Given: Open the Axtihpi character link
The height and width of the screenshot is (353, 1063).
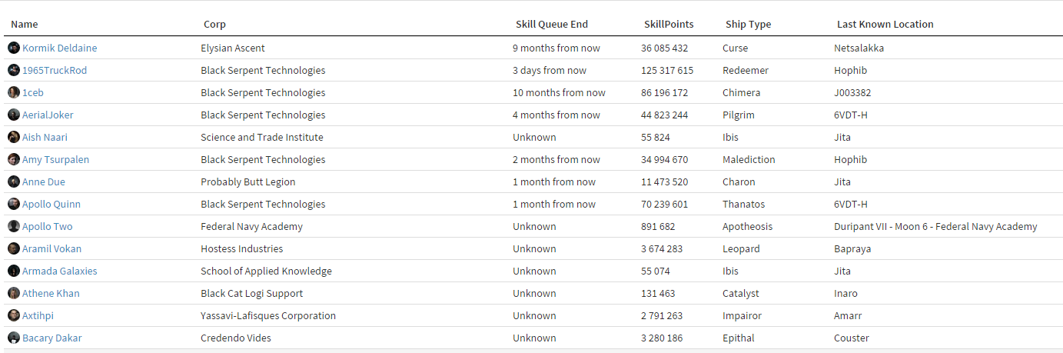Looking at the screenshot, I should tap(38, 315).
